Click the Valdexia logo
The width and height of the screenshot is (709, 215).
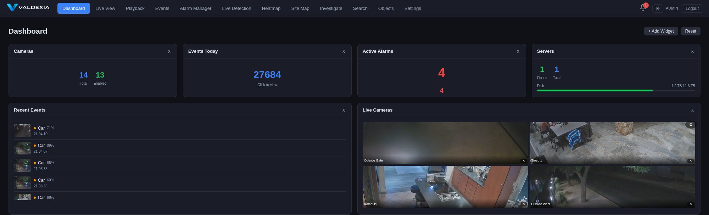click(28, 7)
